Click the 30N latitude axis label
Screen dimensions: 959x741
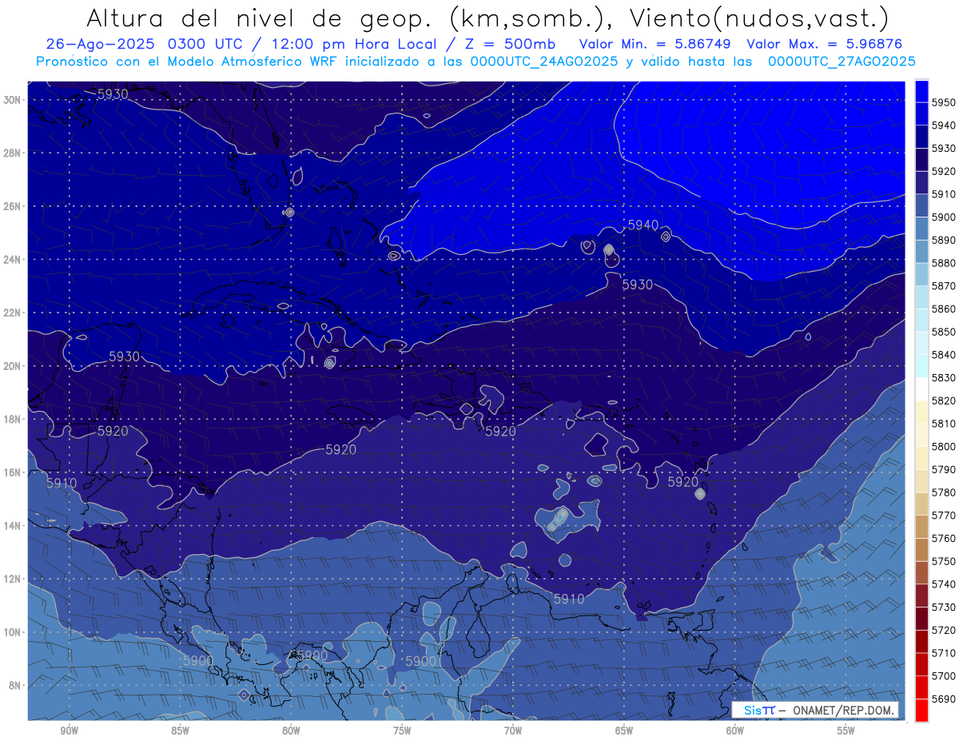coord(13,100)
